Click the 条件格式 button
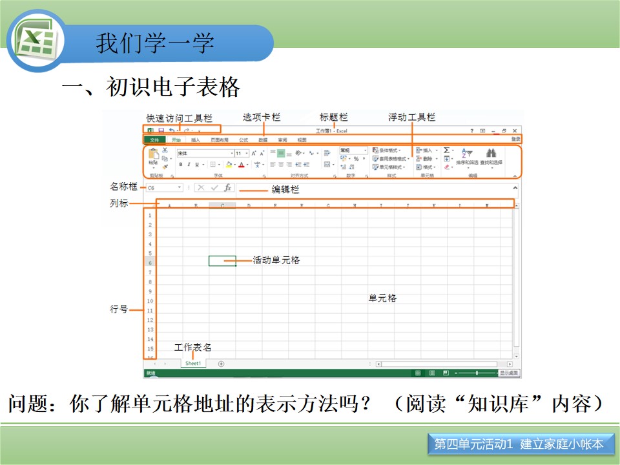620x465 pixels. 387,150
